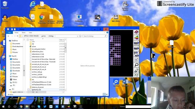195x109 pixels.
Task: Go up one folder level arrow
Action: pyautogui.click(x=17, y=36)
